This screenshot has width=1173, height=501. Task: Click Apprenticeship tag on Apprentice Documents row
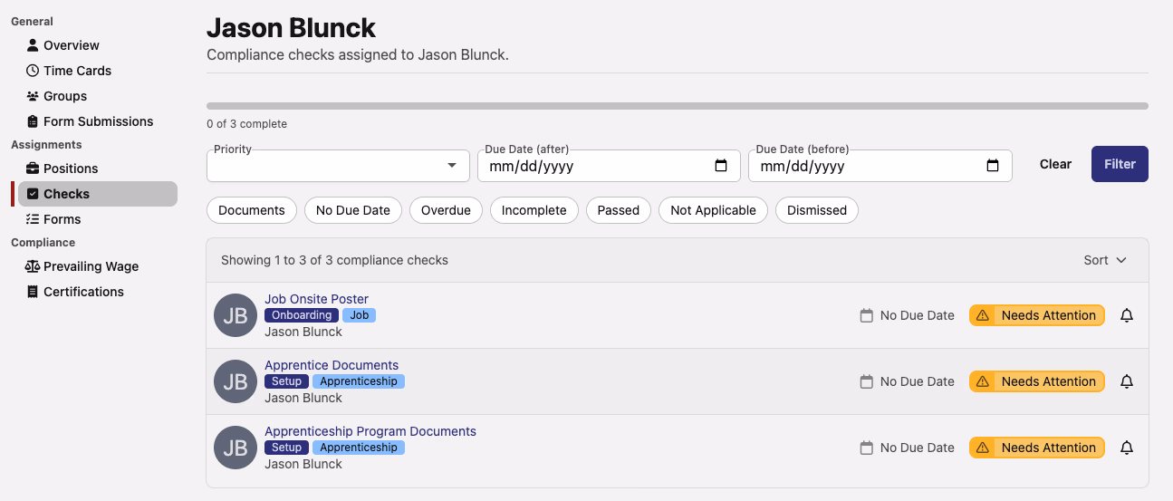359,381
